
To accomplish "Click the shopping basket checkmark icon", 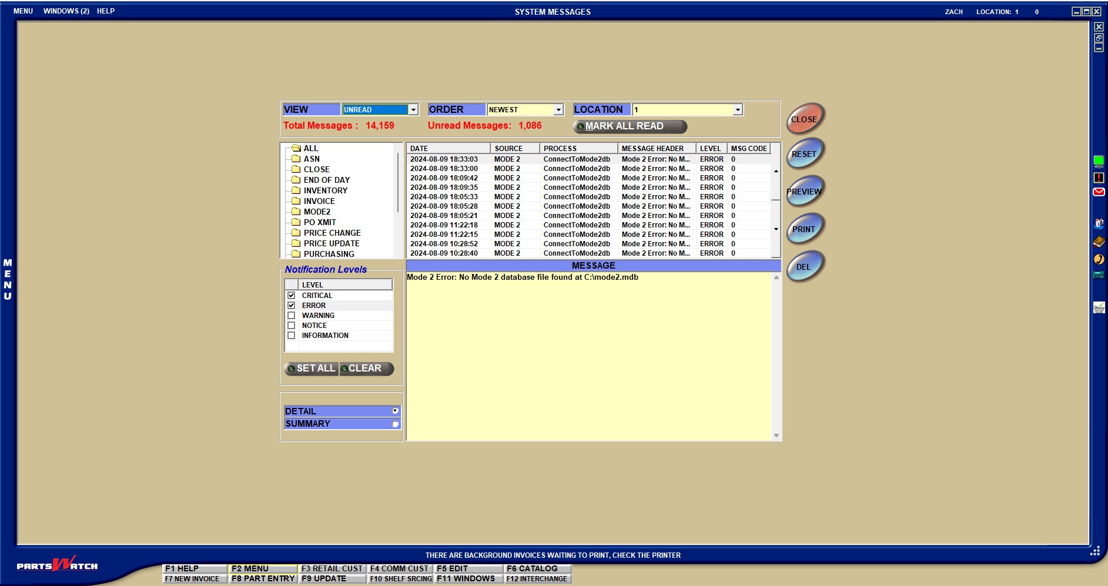I will pos(1098,307).
